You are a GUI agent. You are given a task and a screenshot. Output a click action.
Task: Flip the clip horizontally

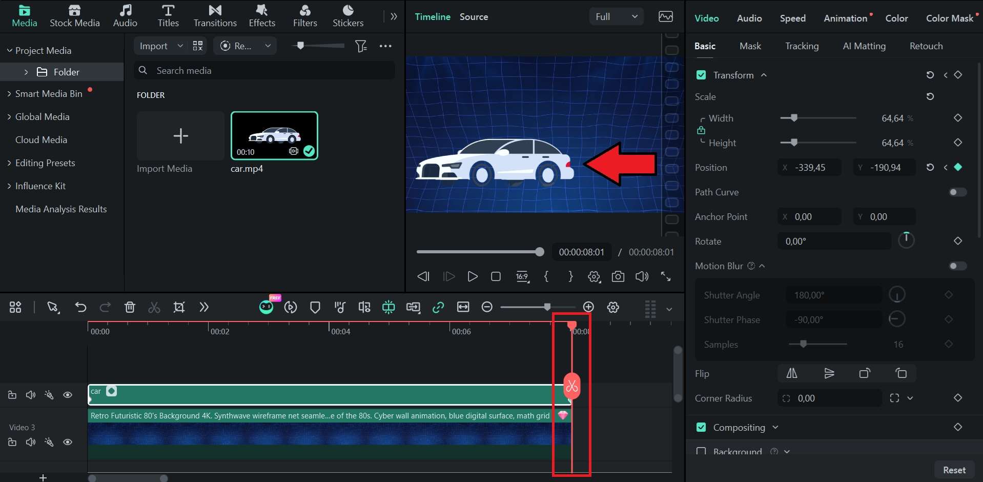tap(792, 373)
